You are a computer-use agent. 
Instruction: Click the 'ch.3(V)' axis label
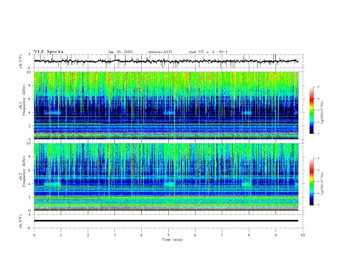pyautogui.click(x=21, y=221)
